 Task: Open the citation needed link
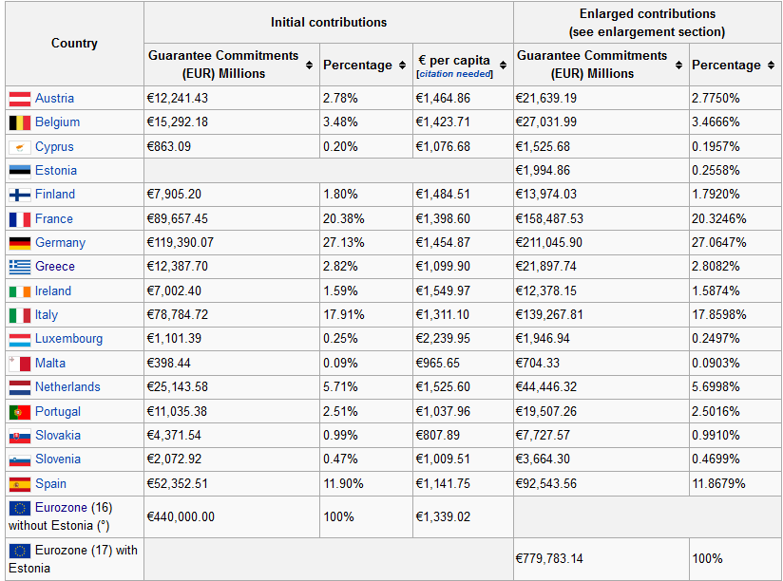coord(454,73)
